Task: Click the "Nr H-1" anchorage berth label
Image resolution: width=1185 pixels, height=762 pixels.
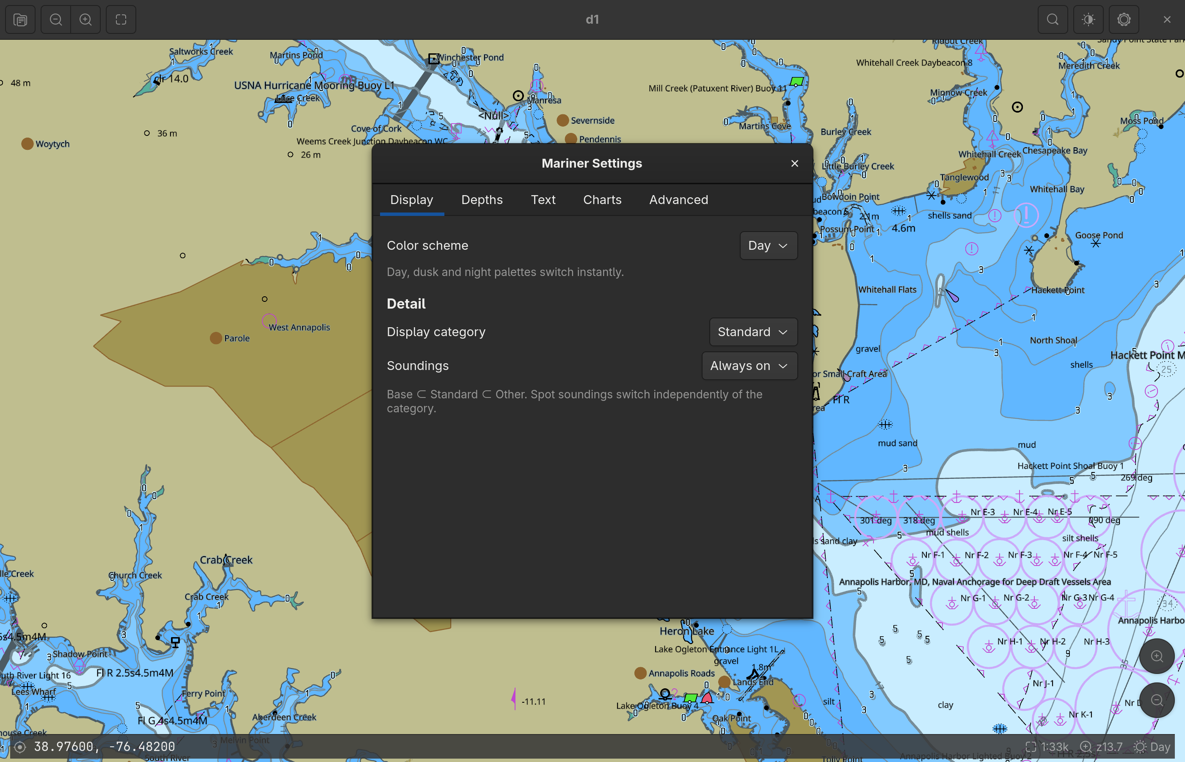Action: point(1009,641)
